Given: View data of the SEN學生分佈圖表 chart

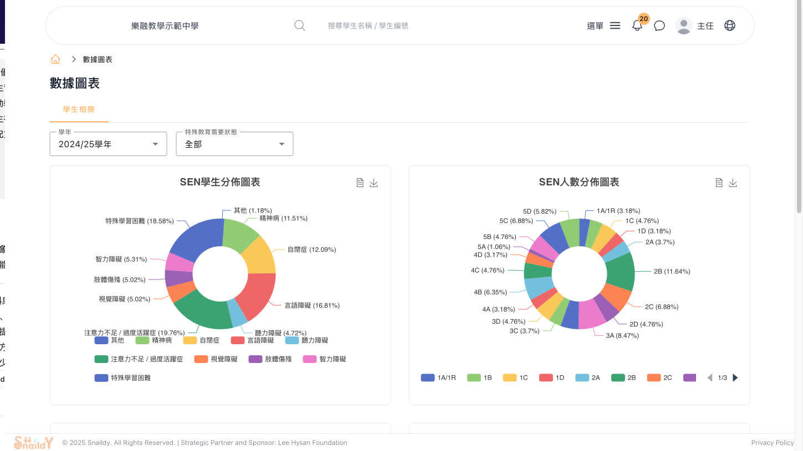Looking at the screenshot, I should point(360,183).
